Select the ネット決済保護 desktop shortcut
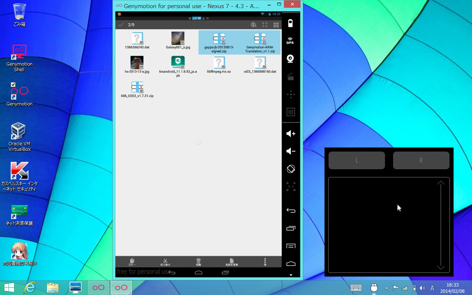Viewport: 472px width, 295px height. (x=19, y=215)
